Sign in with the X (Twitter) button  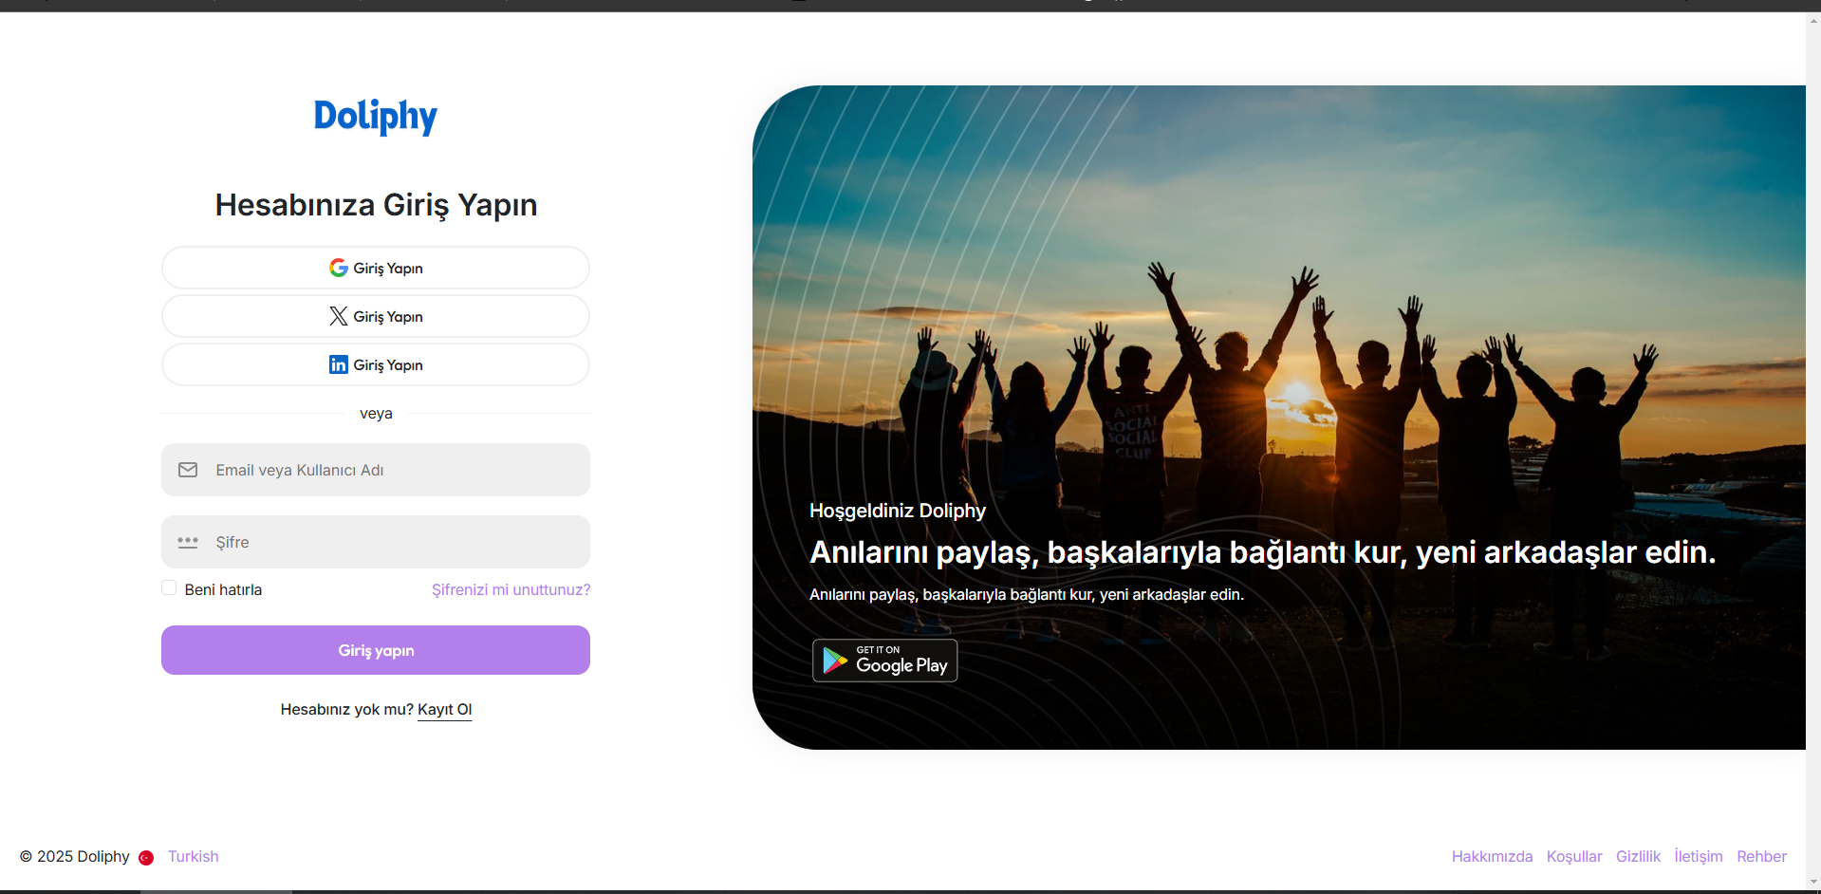[x=376, y=316]
